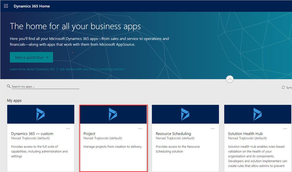
Task: Open the Project app logo icon
Action: click(x=113, y=114)
